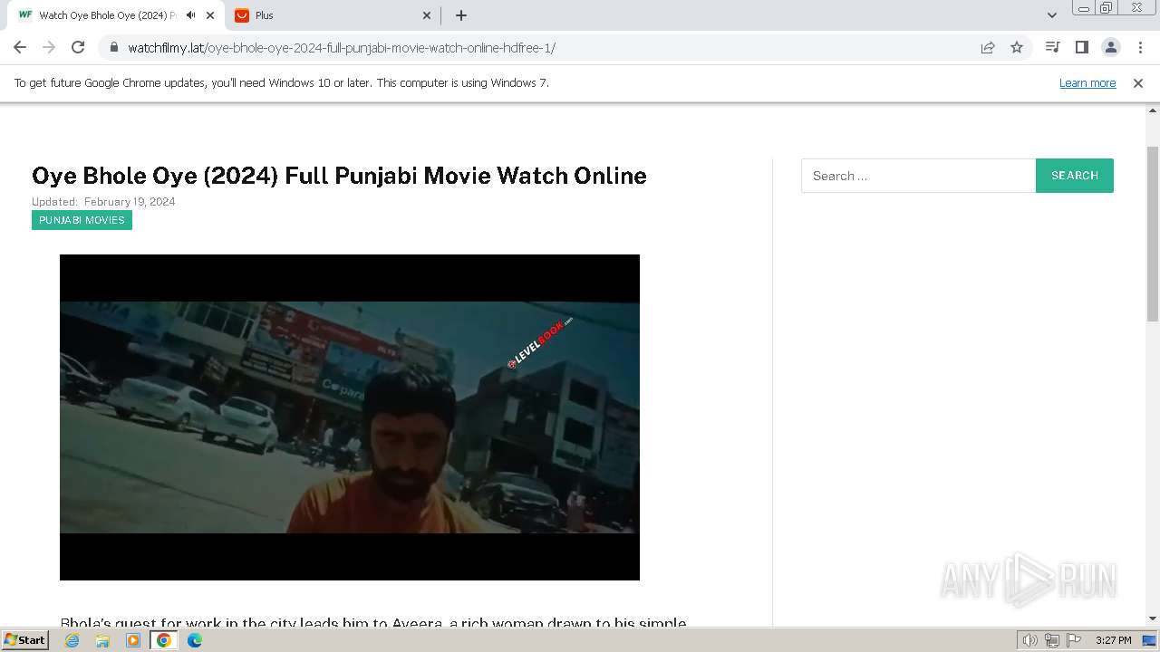
Task: Close the Watch Oye Bhole Oye tab
Action: [210, 15]
